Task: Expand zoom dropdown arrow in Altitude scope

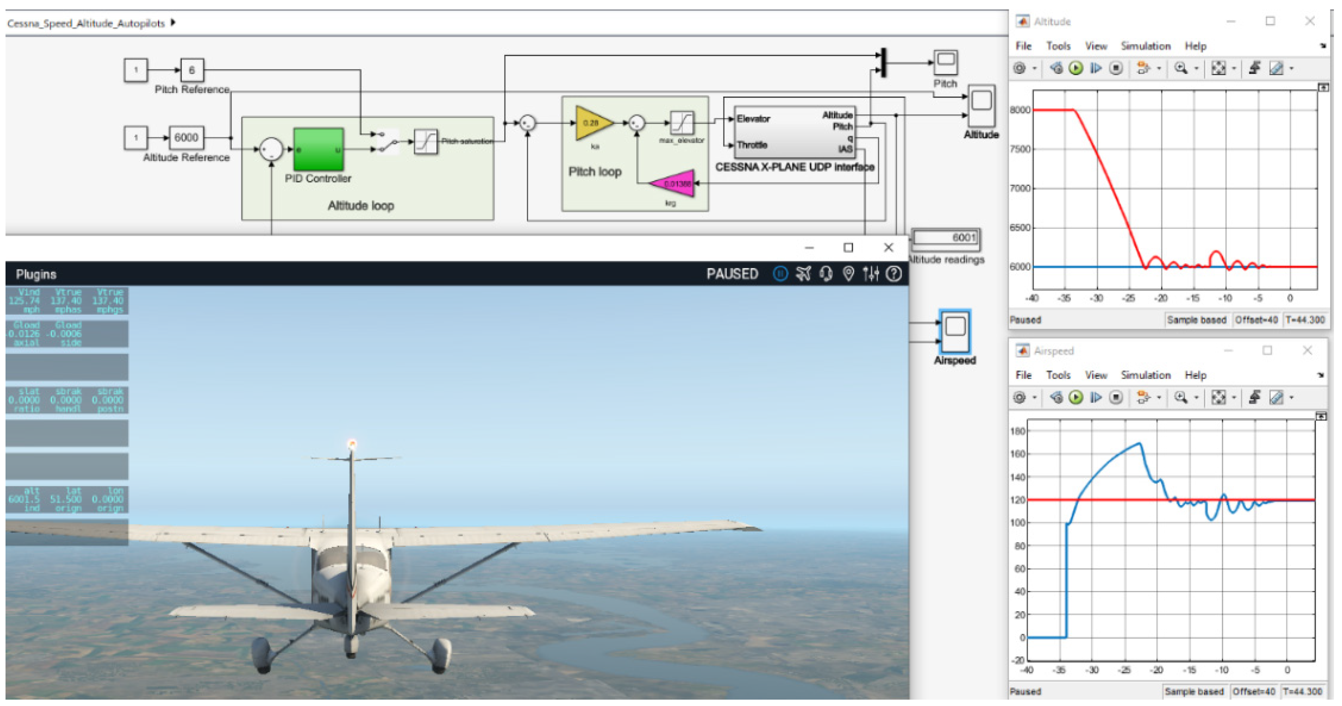Action: pyautogui.click(x=1196, y=68)
